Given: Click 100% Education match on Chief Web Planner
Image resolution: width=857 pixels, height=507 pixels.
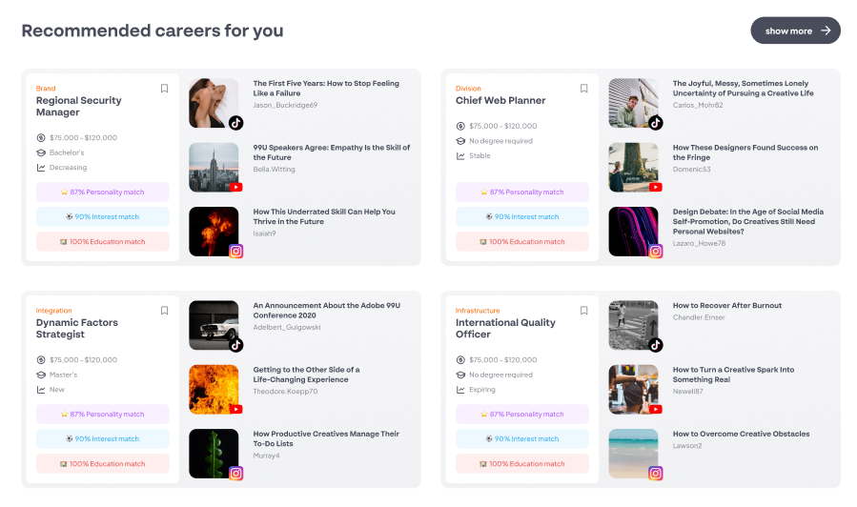Looking at the screenshot, I should [x=522, y=242].
